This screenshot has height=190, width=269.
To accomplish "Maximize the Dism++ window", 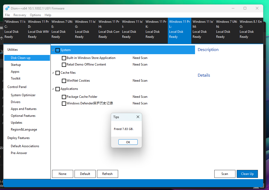I will [245, 8].
